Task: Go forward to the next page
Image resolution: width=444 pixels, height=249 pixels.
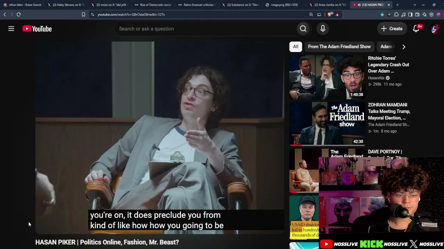Action: 11,15
